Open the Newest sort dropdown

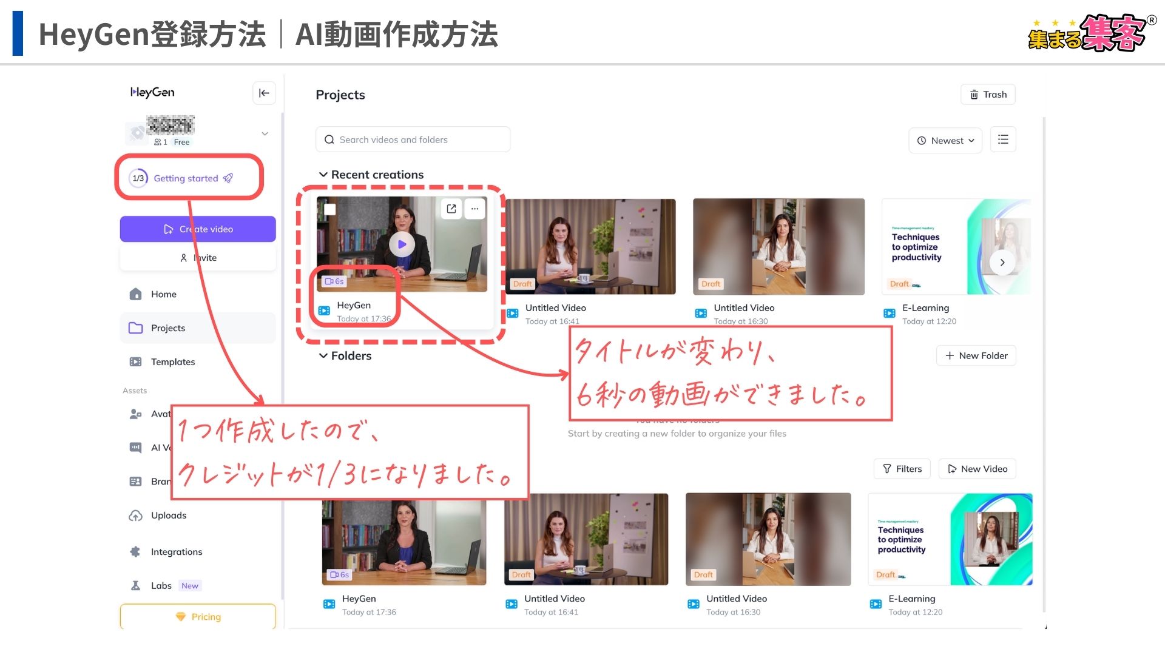pos(945,140)
